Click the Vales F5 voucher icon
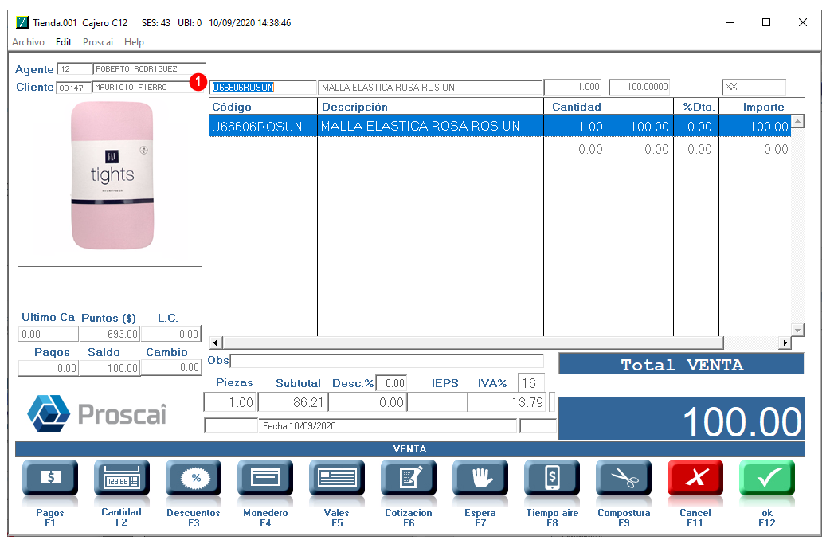The width and height of the screenshot is (830, 544). (x=337, y=479)
